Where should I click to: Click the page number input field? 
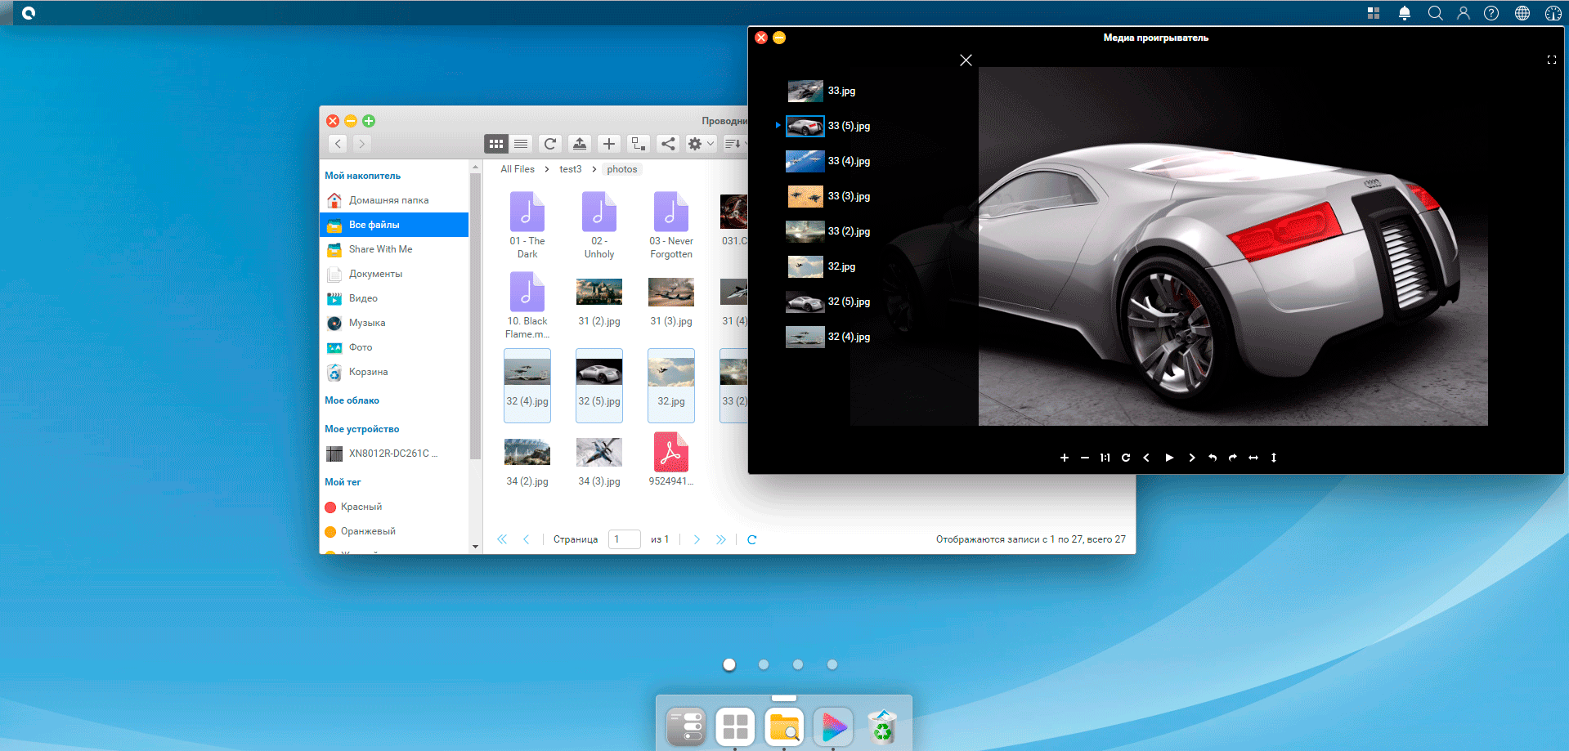pos(625,539)
